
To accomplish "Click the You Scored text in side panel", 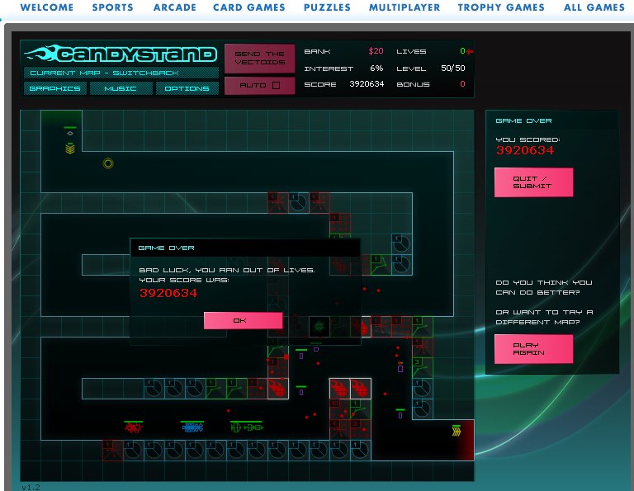I will tap(528, 139).
